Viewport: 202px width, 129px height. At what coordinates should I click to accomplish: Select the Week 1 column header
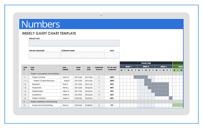(x=128, y=67)
